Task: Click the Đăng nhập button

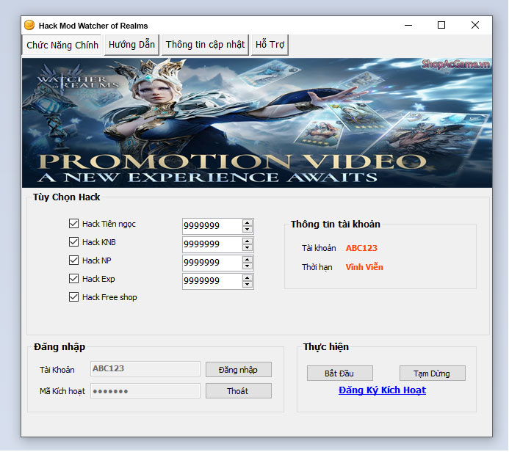Action: 238,370
